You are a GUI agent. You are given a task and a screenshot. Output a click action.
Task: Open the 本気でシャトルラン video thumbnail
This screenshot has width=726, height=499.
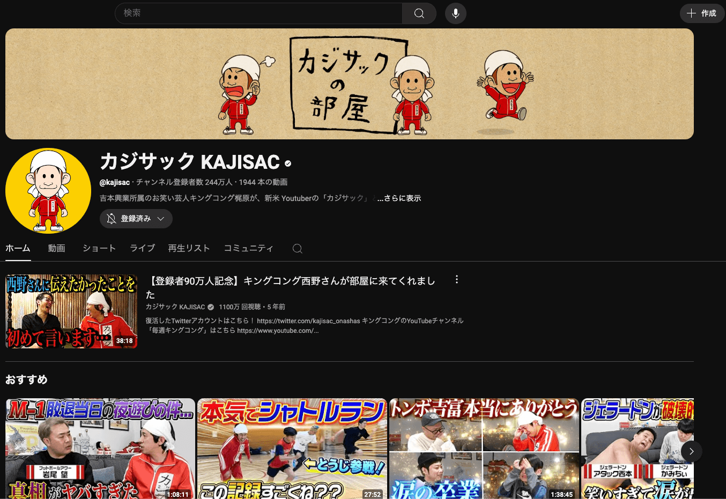[292, 449]
